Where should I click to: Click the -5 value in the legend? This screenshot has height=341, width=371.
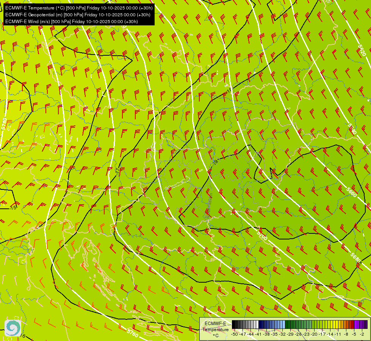point(354,334)
